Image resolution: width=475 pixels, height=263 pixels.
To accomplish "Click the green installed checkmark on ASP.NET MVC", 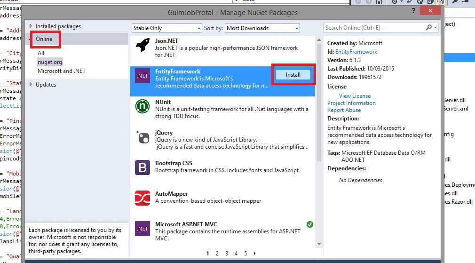I will [309, 224].
